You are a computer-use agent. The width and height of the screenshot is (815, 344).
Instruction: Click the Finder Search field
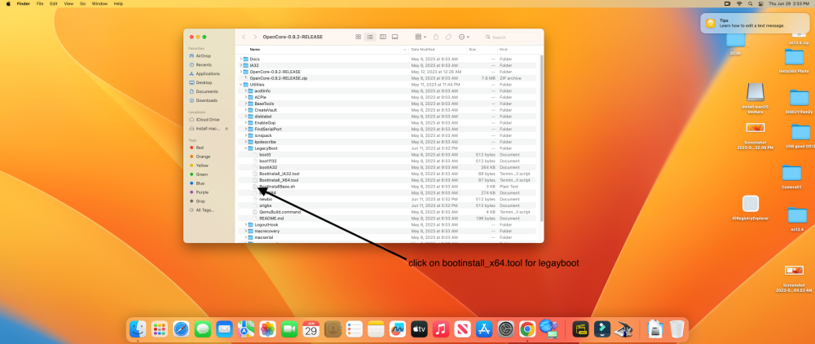coord(512,37)
